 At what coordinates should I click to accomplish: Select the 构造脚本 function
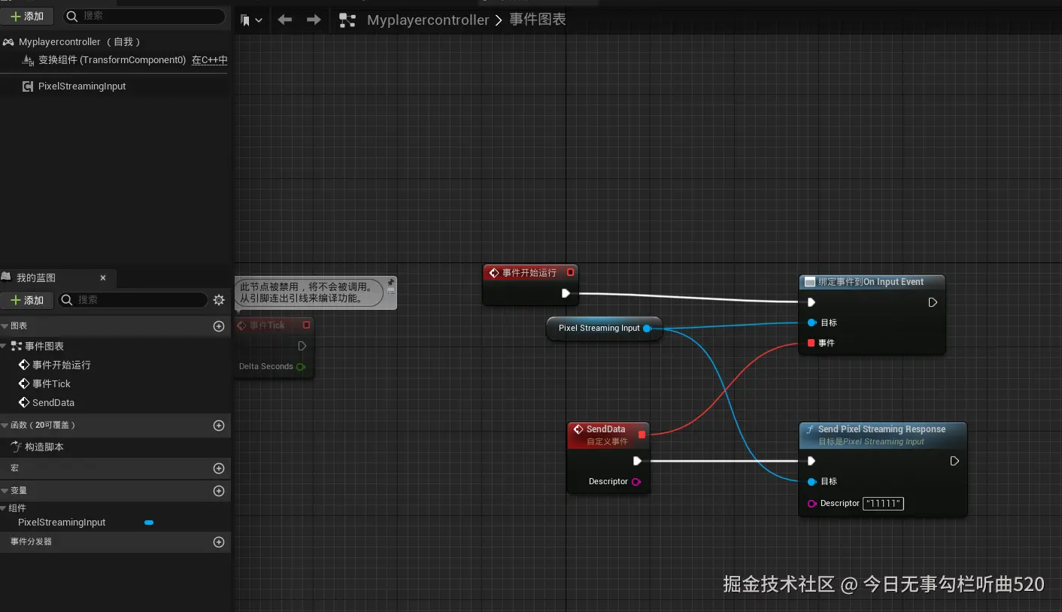click(x=44, y=447)
